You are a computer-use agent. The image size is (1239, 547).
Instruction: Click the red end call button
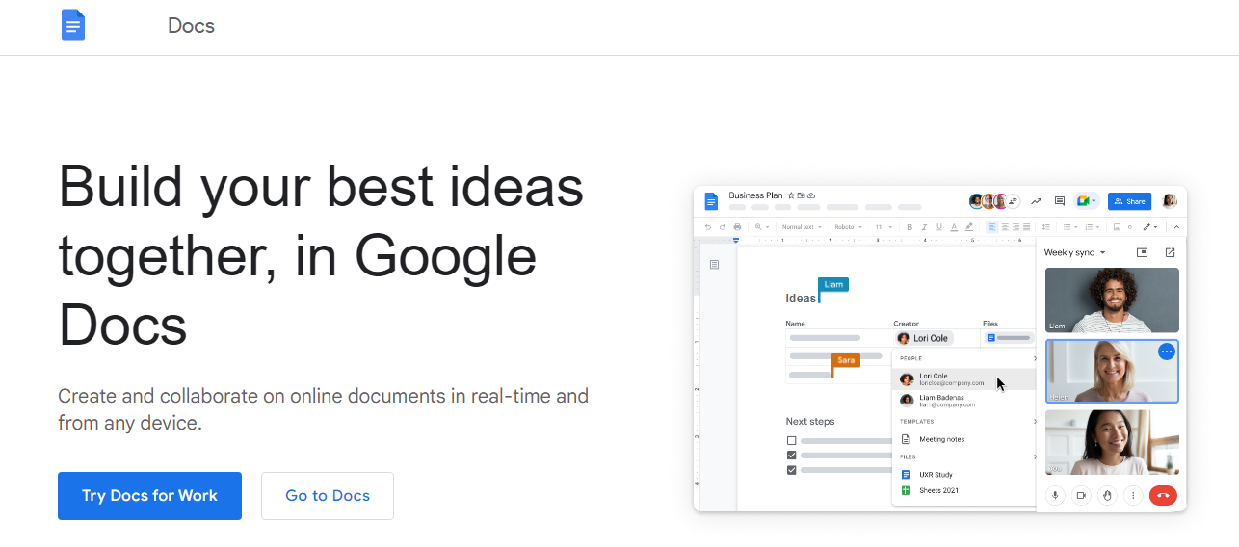click(1163, 495)
